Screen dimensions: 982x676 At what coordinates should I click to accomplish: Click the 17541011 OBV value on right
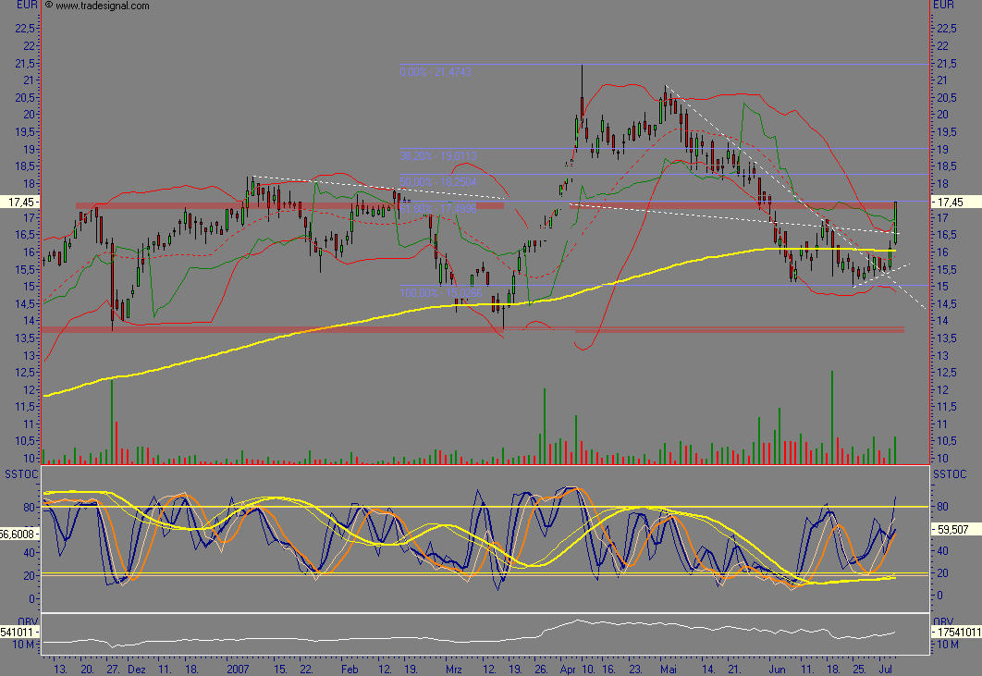pos(955,633)
